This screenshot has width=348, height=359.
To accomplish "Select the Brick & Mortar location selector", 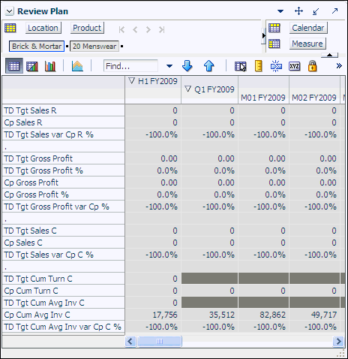I will click(37, 47).
